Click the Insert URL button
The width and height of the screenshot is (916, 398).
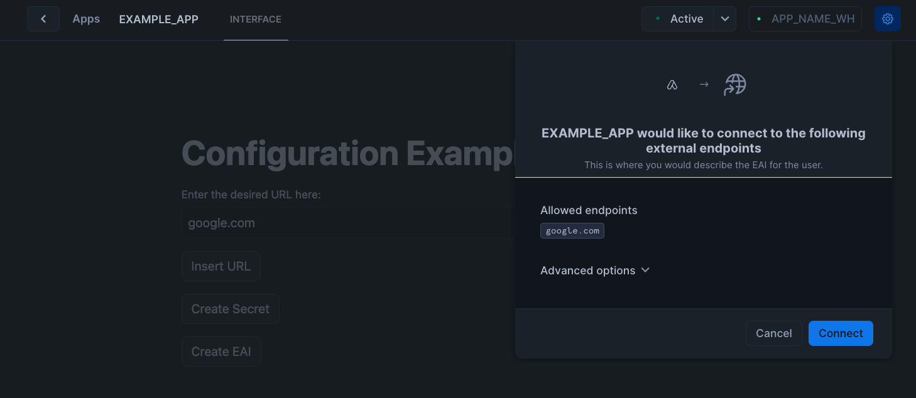tap(221, 266)
